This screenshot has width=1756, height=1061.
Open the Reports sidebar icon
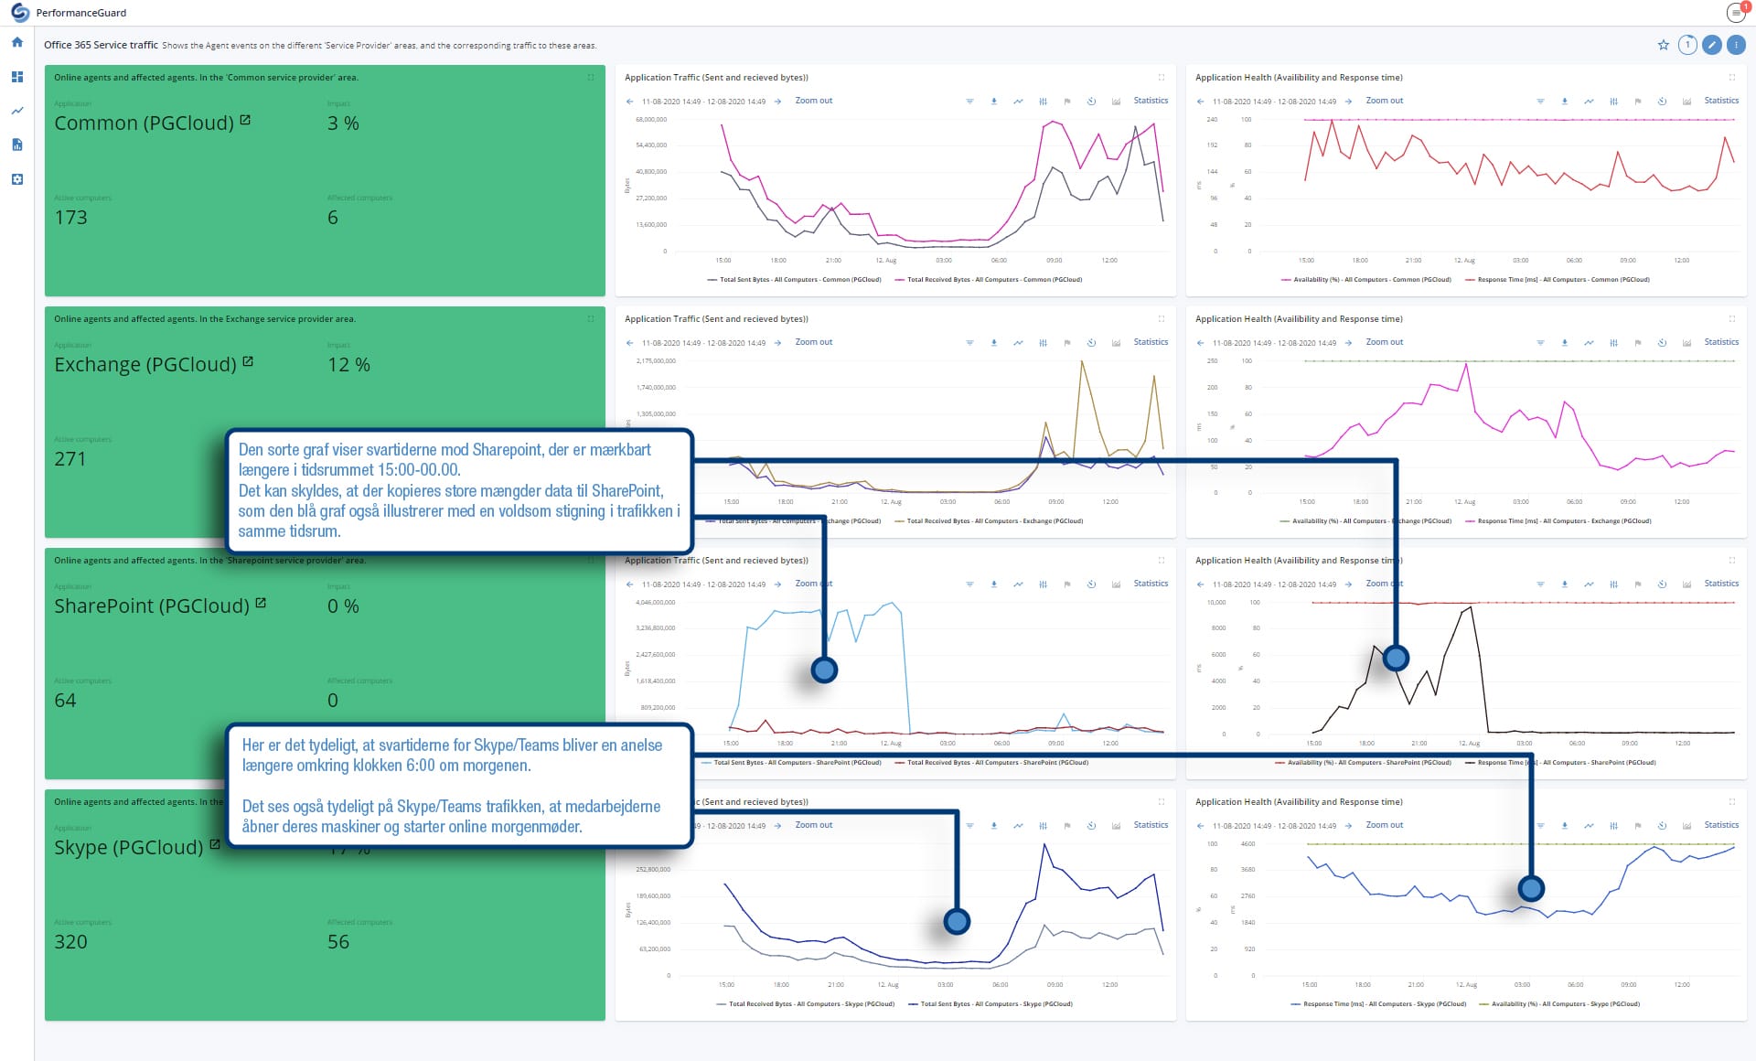coord(16,145)
